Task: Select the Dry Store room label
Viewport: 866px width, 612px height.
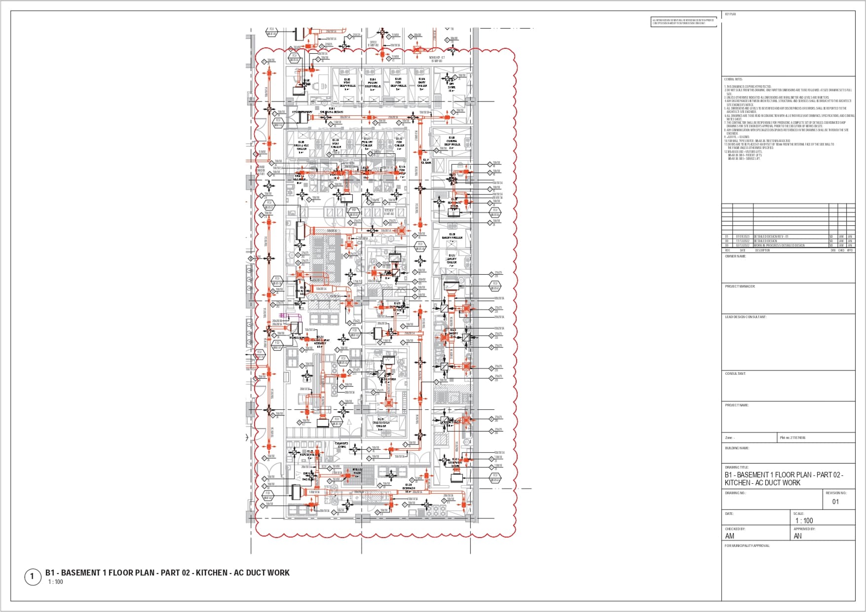Action: pos(452,86)
